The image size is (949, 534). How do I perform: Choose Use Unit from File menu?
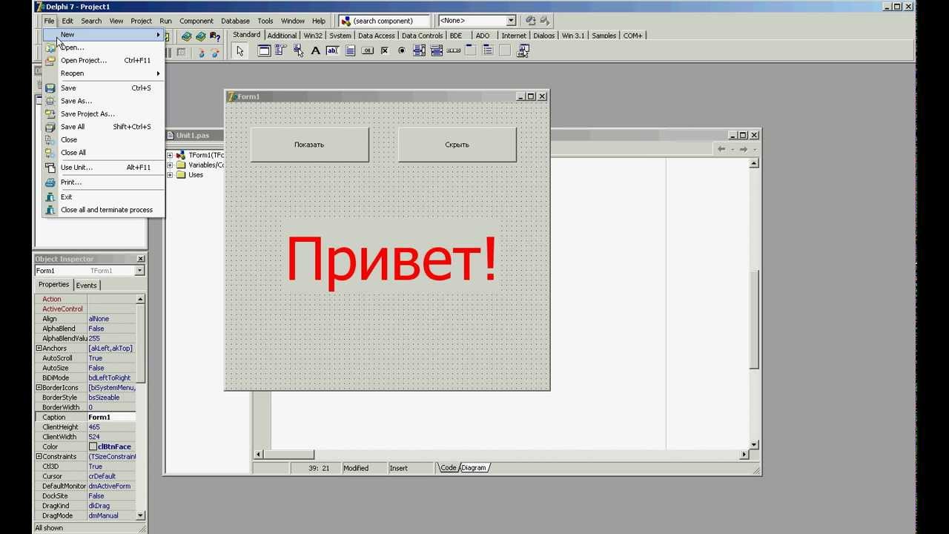click(x=103, y=167)
